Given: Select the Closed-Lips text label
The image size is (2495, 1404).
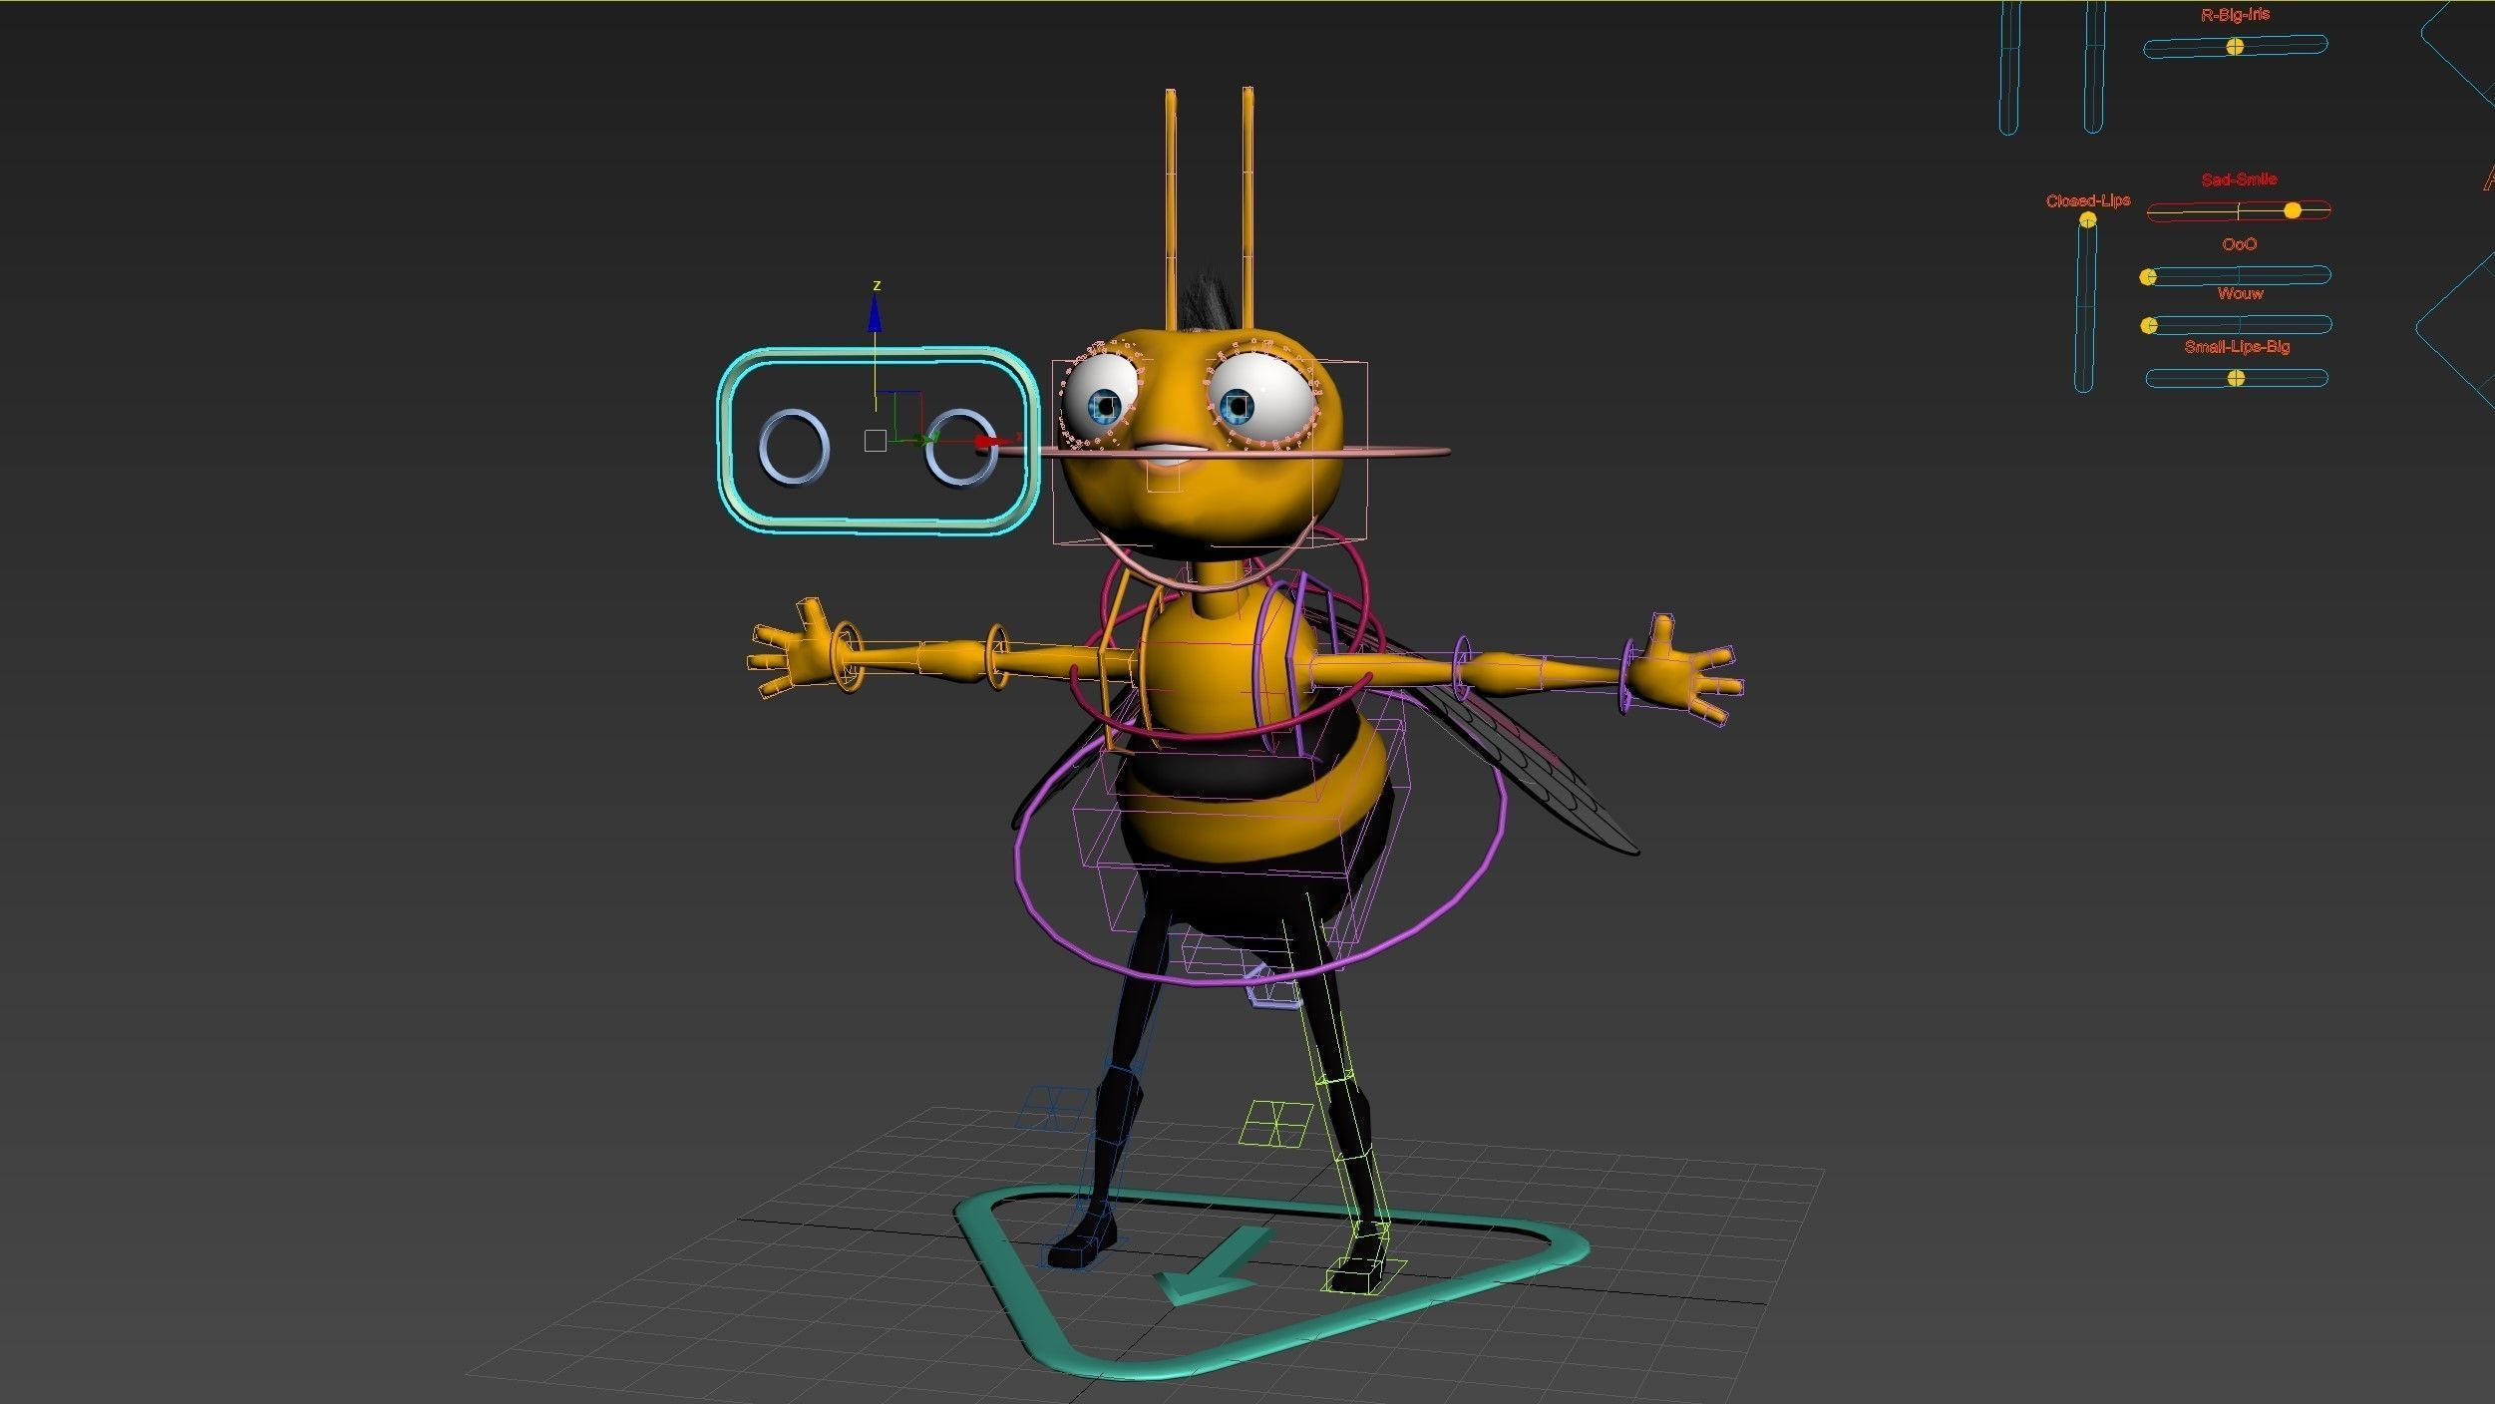Looking at the screenshot, I should [x=2088, y=200].
